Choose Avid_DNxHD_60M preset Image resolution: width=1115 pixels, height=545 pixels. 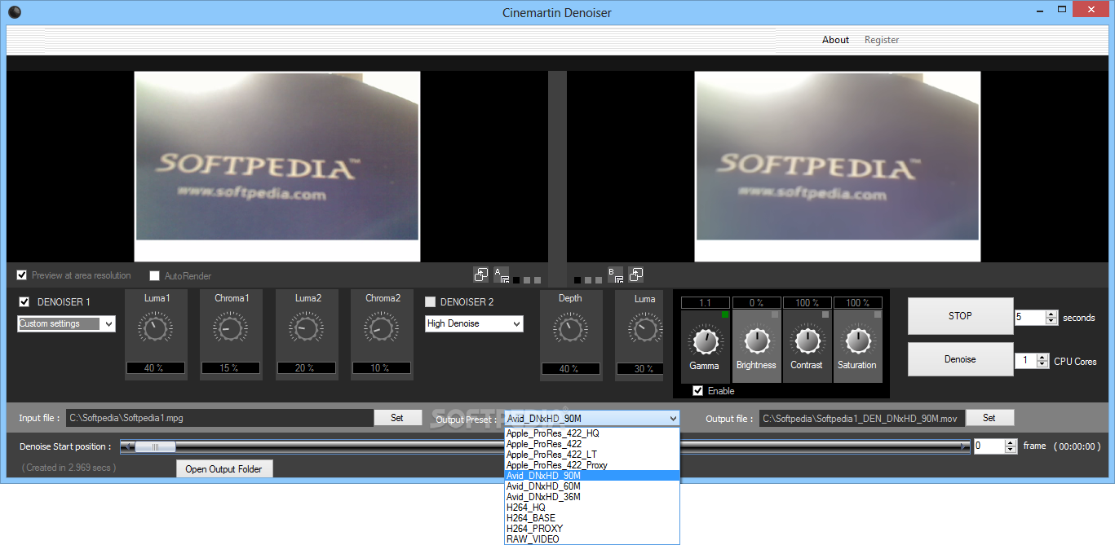(591, 486)
